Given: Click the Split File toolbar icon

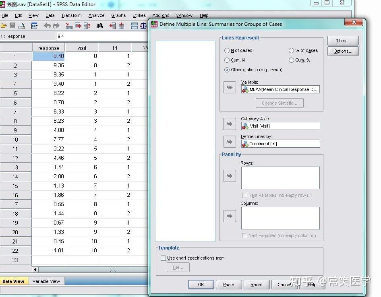Looking at the screenshot, I should (134, 25).
